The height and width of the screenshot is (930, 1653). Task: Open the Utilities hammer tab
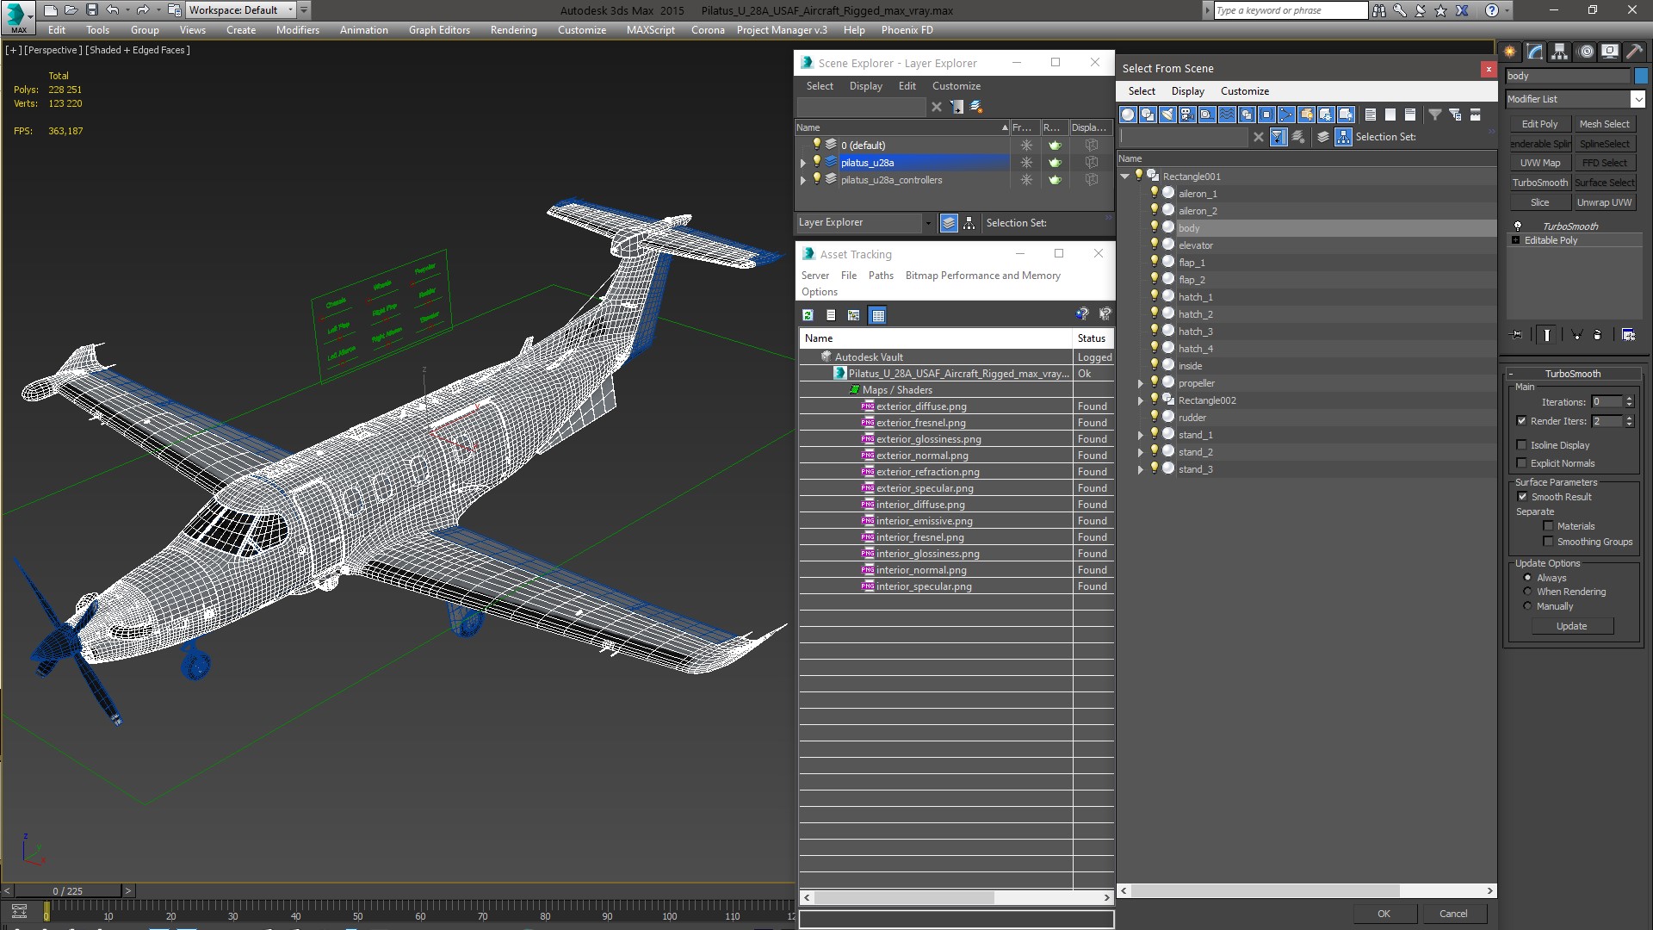tap(1634, 52)
